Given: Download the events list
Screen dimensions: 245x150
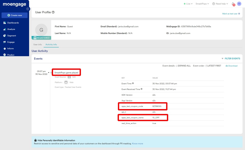Looking at the screenshot, I should (231, 66).
